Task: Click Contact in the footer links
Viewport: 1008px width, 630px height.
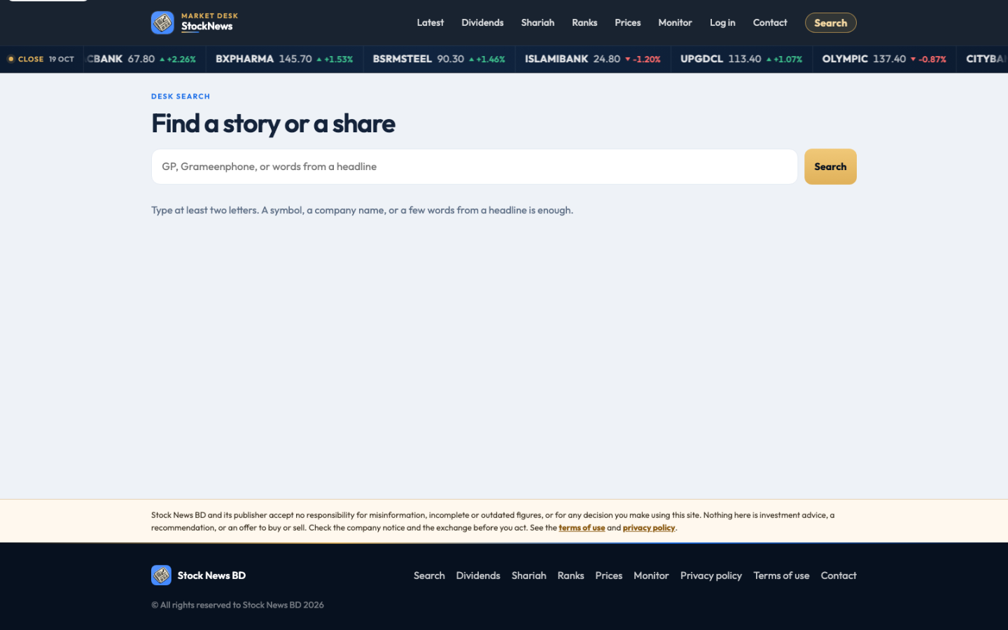Action: 839,575
